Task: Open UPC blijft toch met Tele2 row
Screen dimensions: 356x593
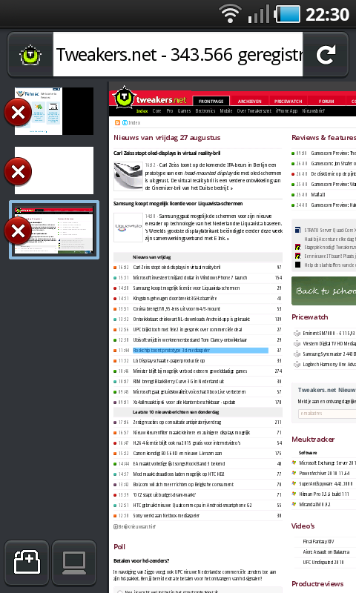Action: point(187,329)
